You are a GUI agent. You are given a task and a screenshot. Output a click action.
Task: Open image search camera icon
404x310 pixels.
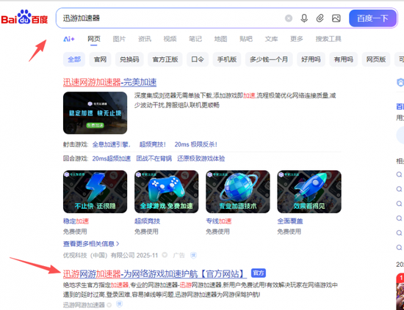(x=336, y=18)
